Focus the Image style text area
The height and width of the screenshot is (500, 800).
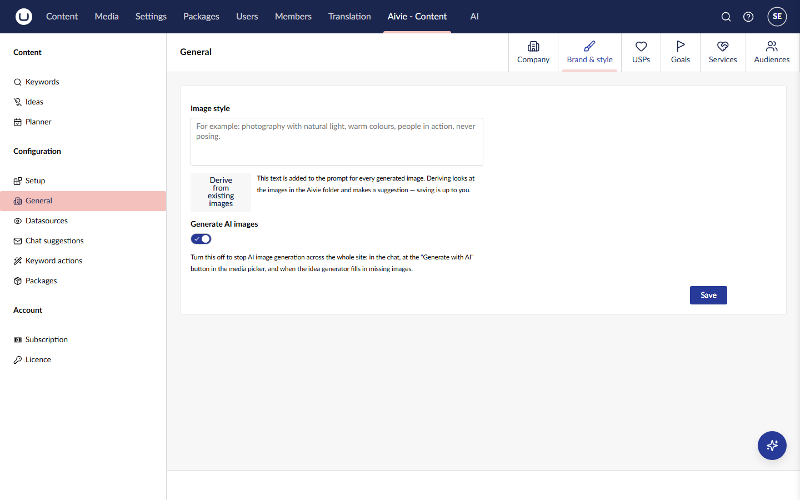[337, 142]
